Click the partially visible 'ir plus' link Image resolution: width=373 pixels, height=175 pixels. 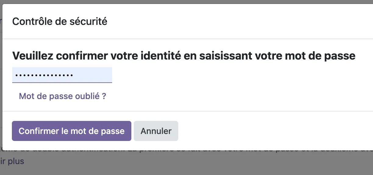click(x=12, y=161)
